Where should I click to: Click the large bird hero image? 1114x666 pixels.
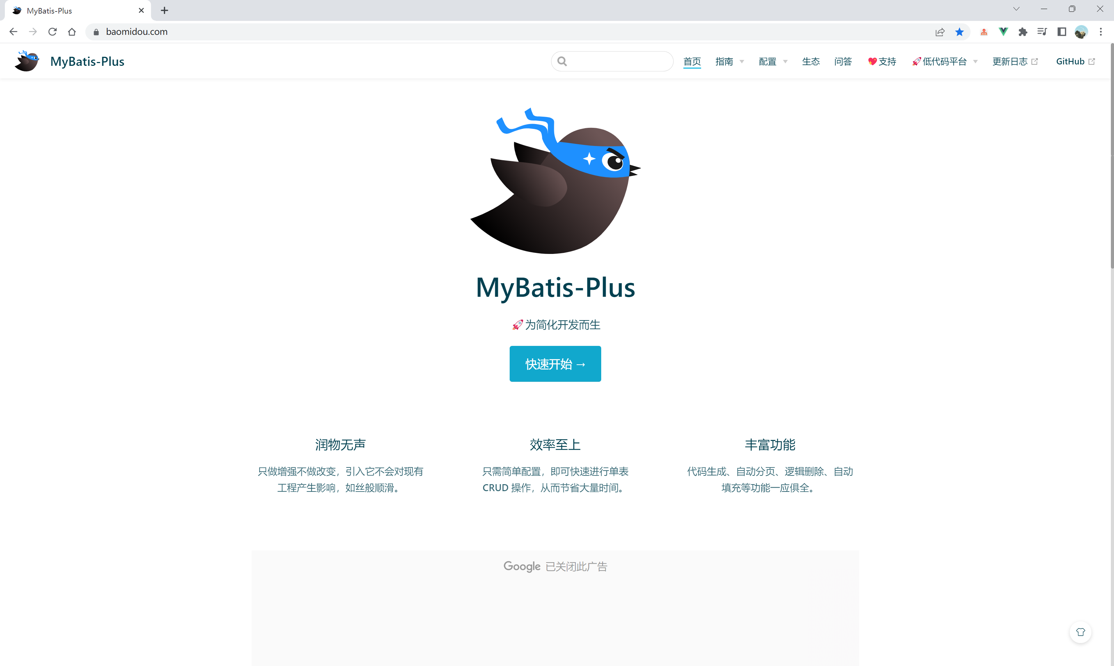(555, 181)
